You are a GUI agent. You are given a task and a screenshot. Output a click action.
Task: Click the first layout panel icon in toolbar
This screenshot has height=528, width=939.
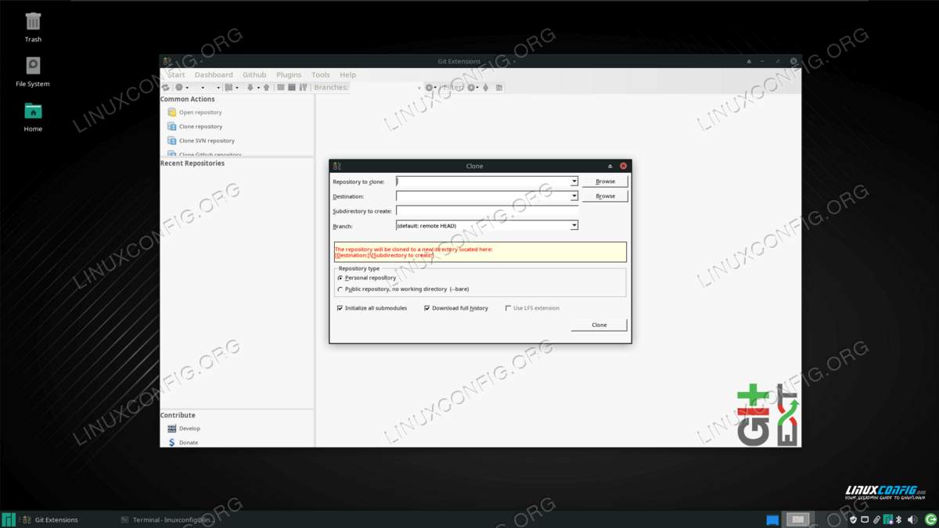(x=281, y=88)
